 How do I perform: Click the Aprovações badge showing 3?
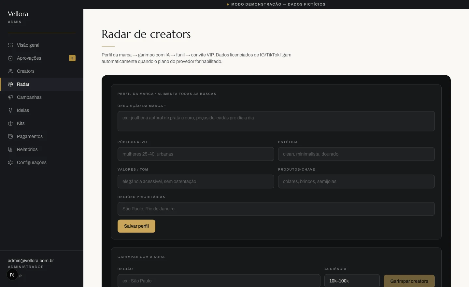[72, 58]
